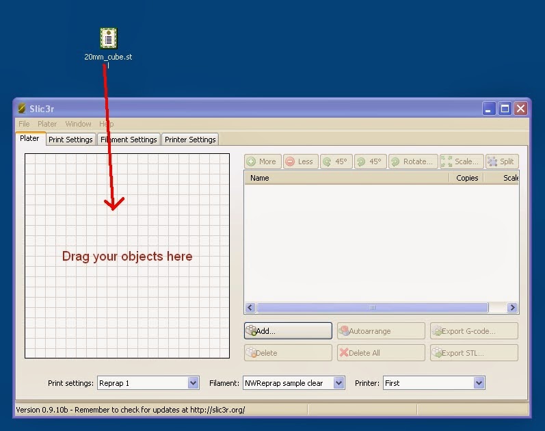This screenshot has height=431, width=545.
Task: Click the Copies column header
Action: click(x=466, y=178)
